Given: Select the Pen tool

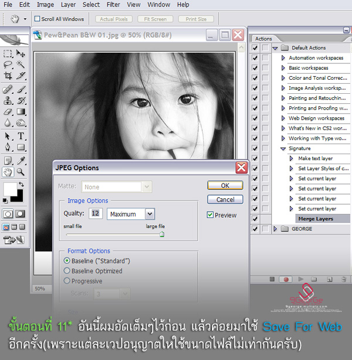Looking at the screenshot, I should (8, 147).
